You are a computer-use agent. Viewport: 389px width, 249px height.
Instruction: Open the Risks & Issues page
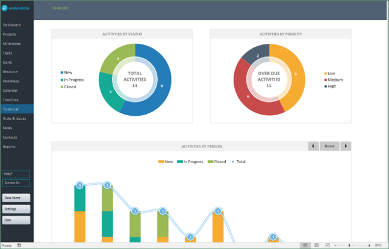point(14,119)
